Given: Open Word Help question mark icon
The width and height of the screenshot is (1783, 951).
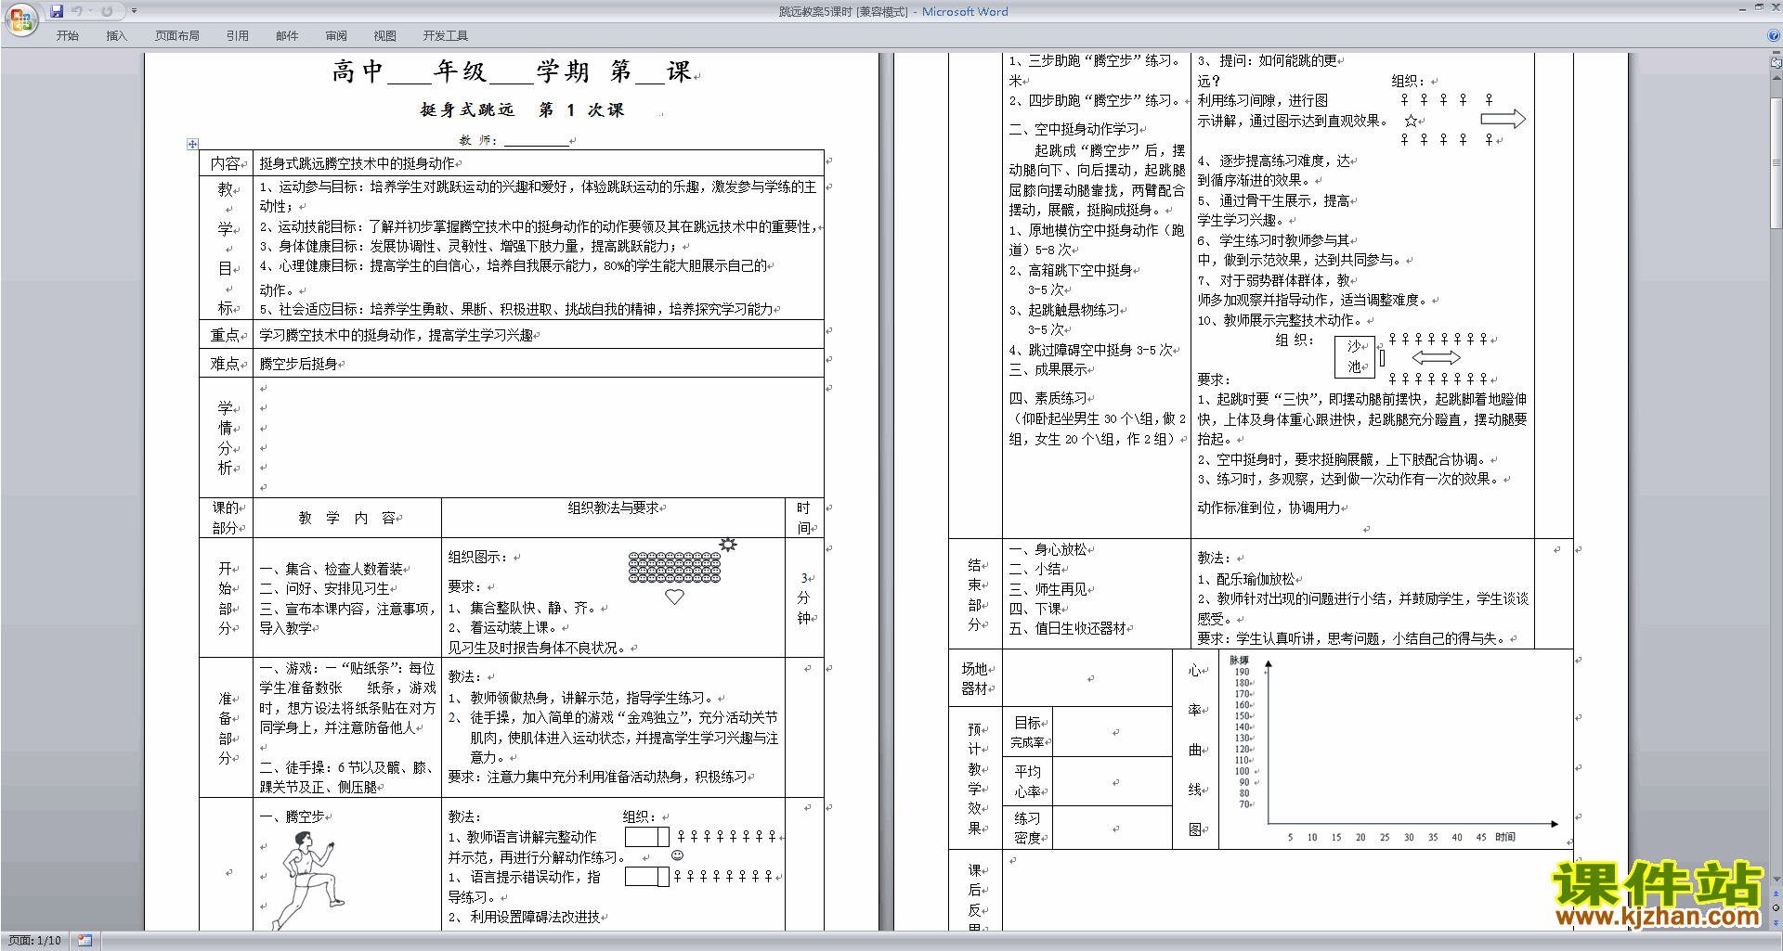Looking at the screenshot, I should [x=1774, y=35].
